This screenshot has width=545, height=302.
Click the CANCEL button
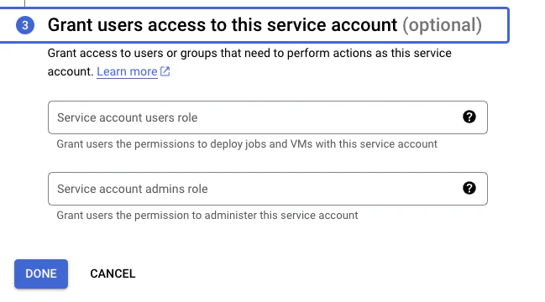[x=113, y=273]
